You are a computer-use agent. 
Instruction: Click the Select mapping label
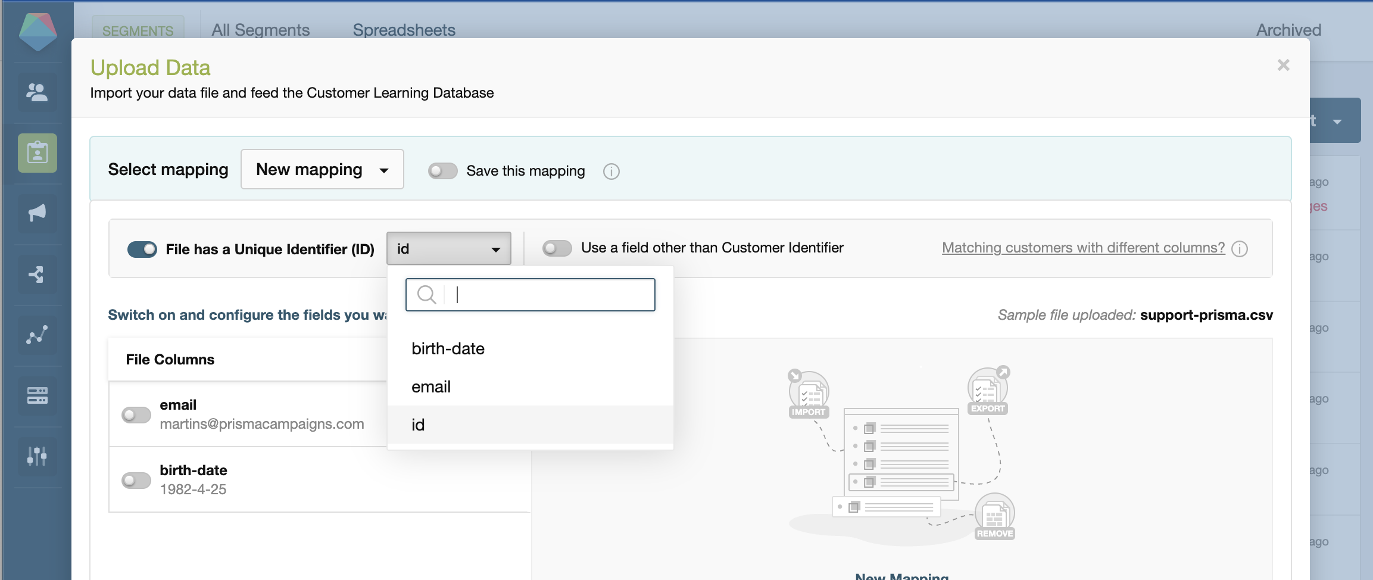(x=168, y=170)
